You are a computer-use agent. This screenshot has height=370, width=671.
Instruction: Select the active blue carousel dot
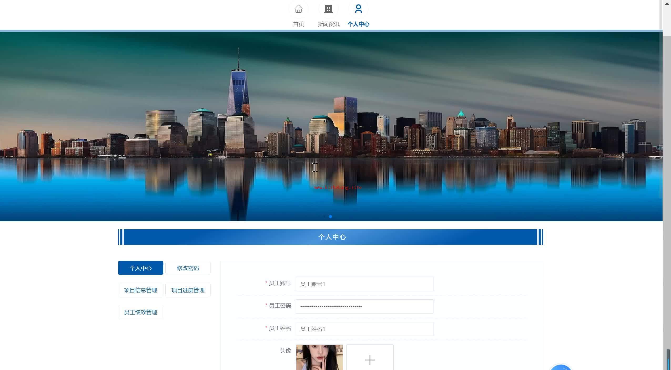click(x=331, y=217)
